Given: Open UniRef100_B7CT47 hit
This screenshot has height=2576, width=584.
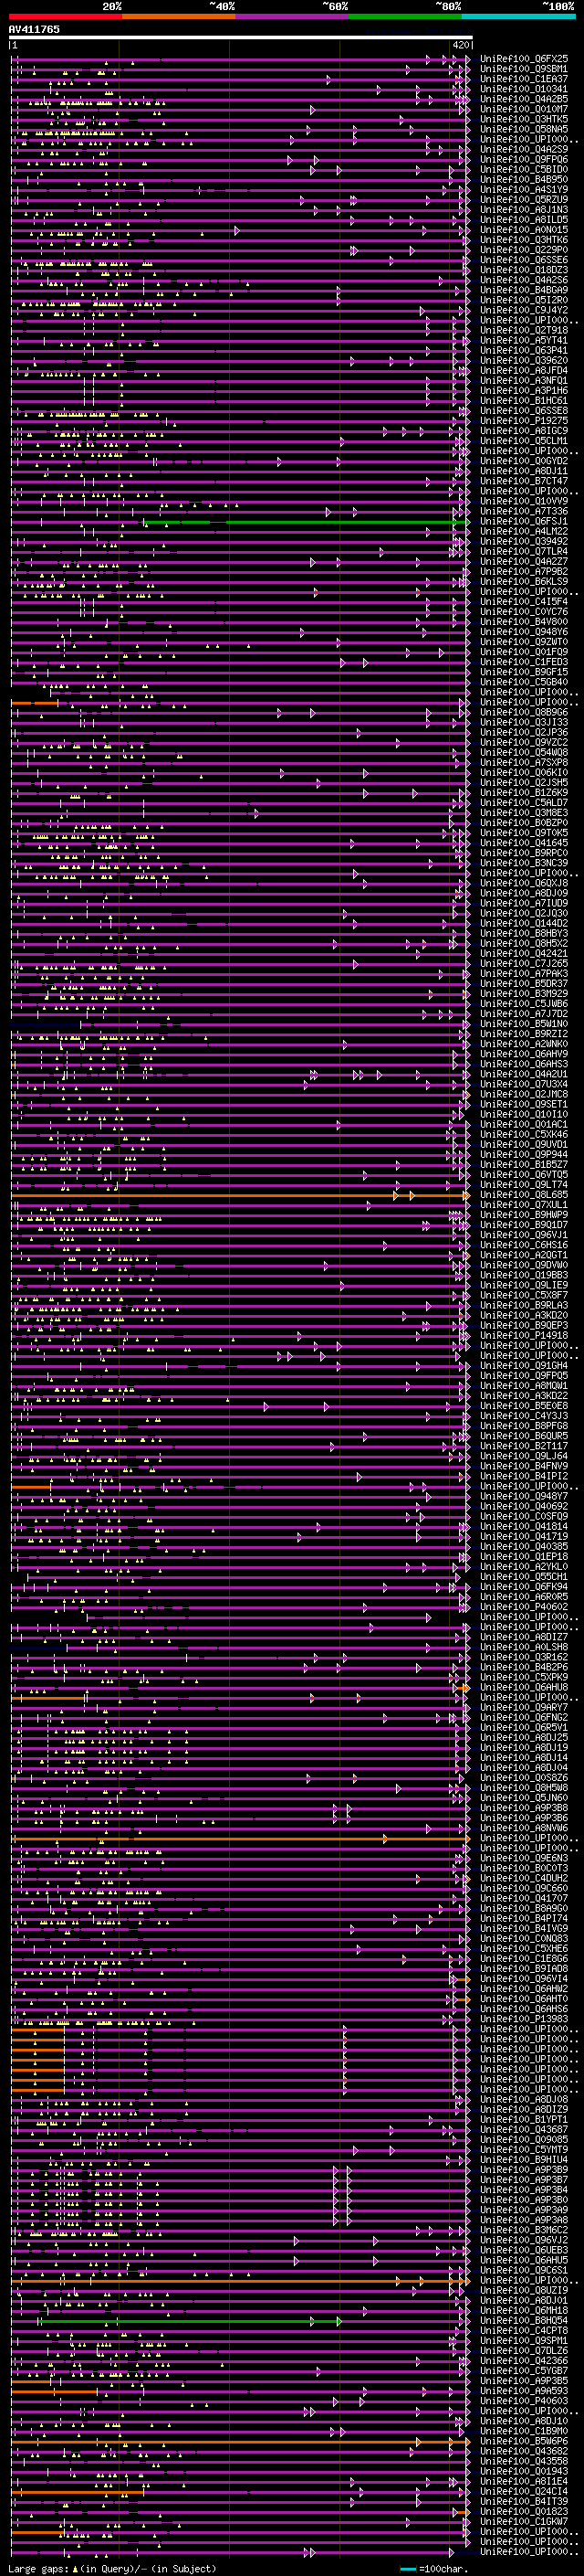Looking at the screenshot, I should [524, 481].
